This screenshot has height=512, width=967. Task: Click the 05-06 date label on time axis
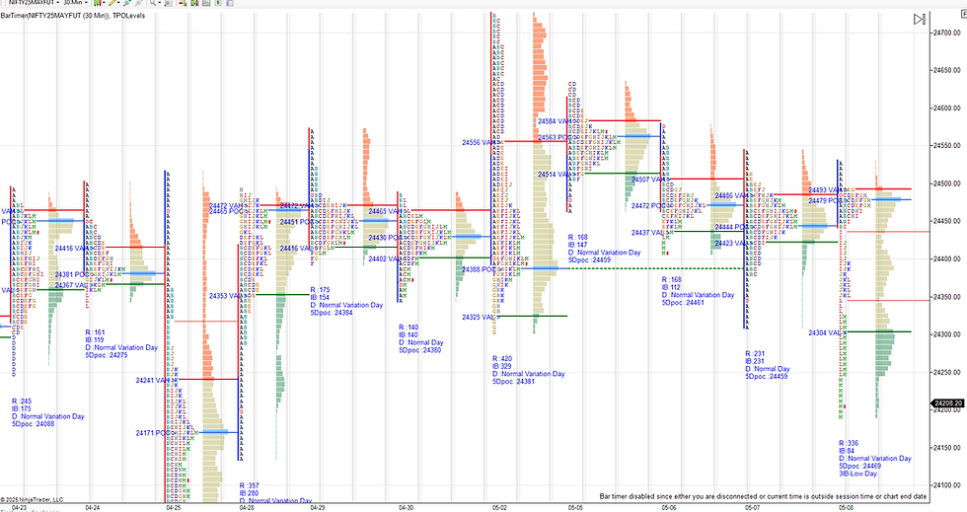[669, 508]
